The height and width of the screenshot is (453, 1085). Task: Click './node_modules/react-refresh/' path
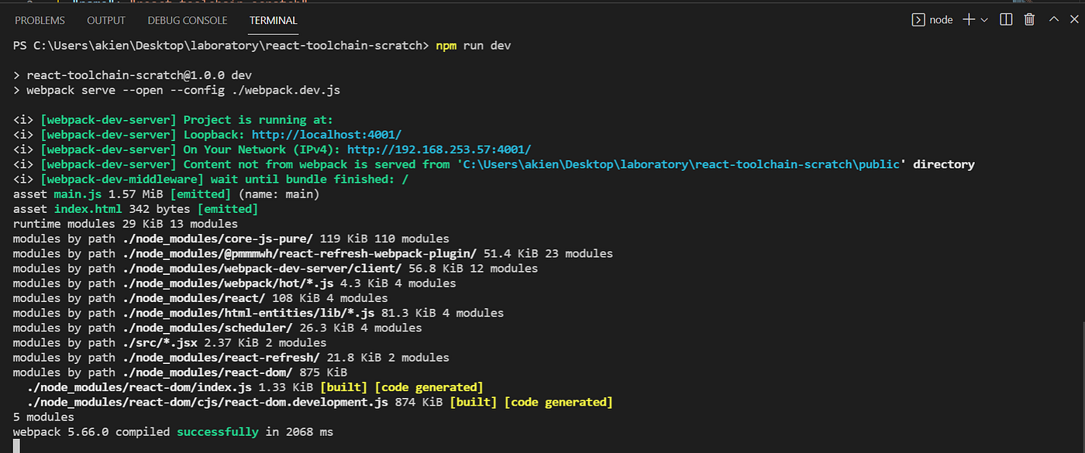[x=220, y=357]
